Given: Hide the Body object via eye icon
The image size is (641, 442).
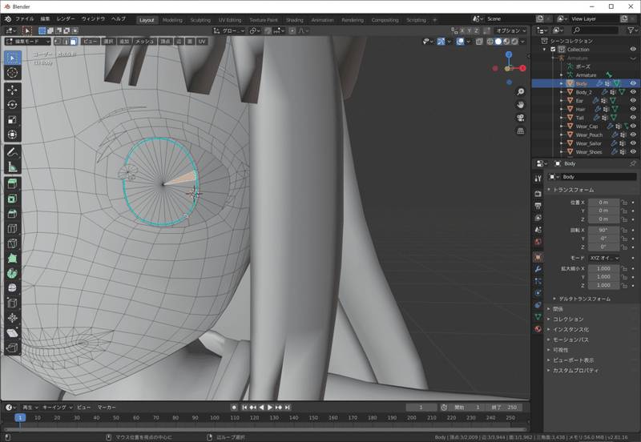Looking at the screenshot, I should [632, 83].
